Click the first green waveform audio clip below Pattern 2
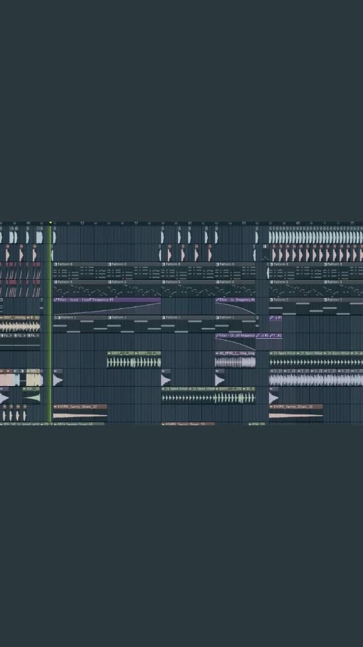The image size is (363, 647). pos(121,360)
